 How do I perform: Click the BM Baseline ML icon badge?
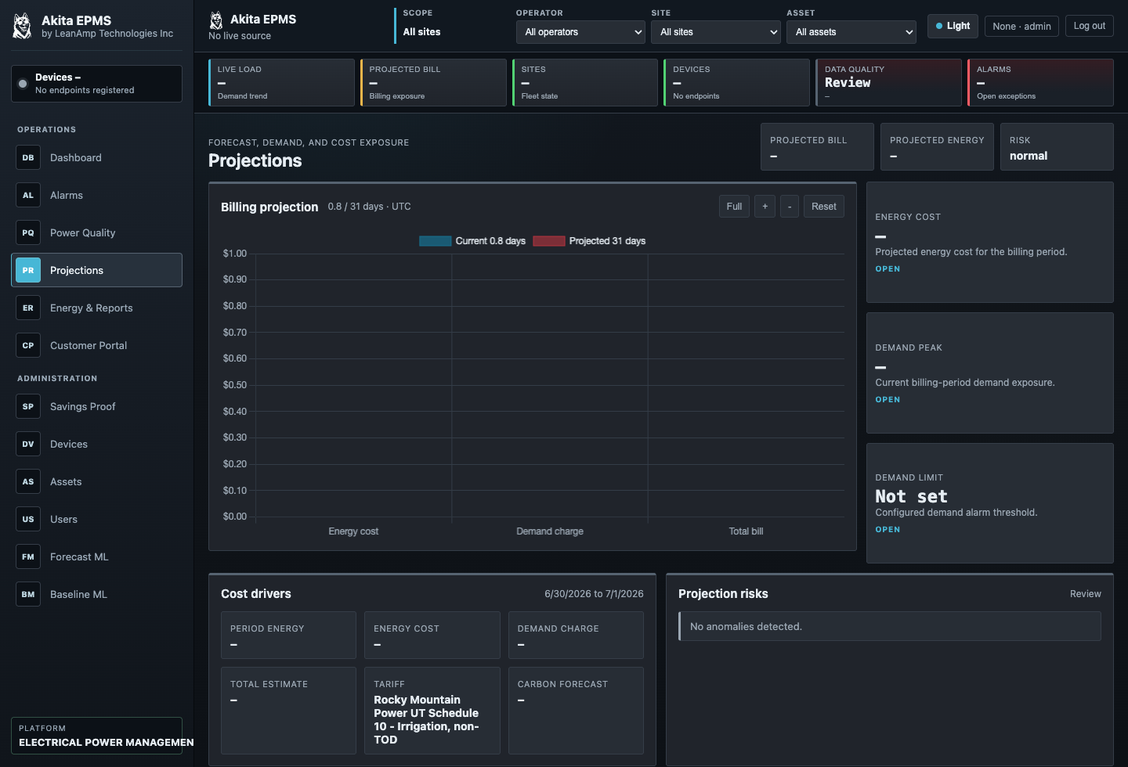[x=28, y=594]
